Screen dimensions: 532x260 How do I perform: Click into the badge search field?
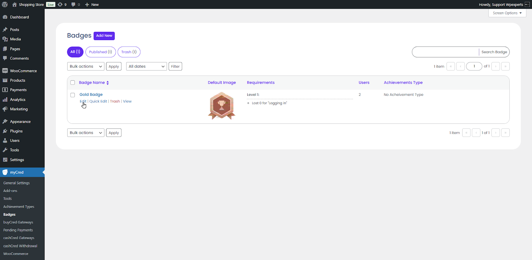(x=446, y=52)
